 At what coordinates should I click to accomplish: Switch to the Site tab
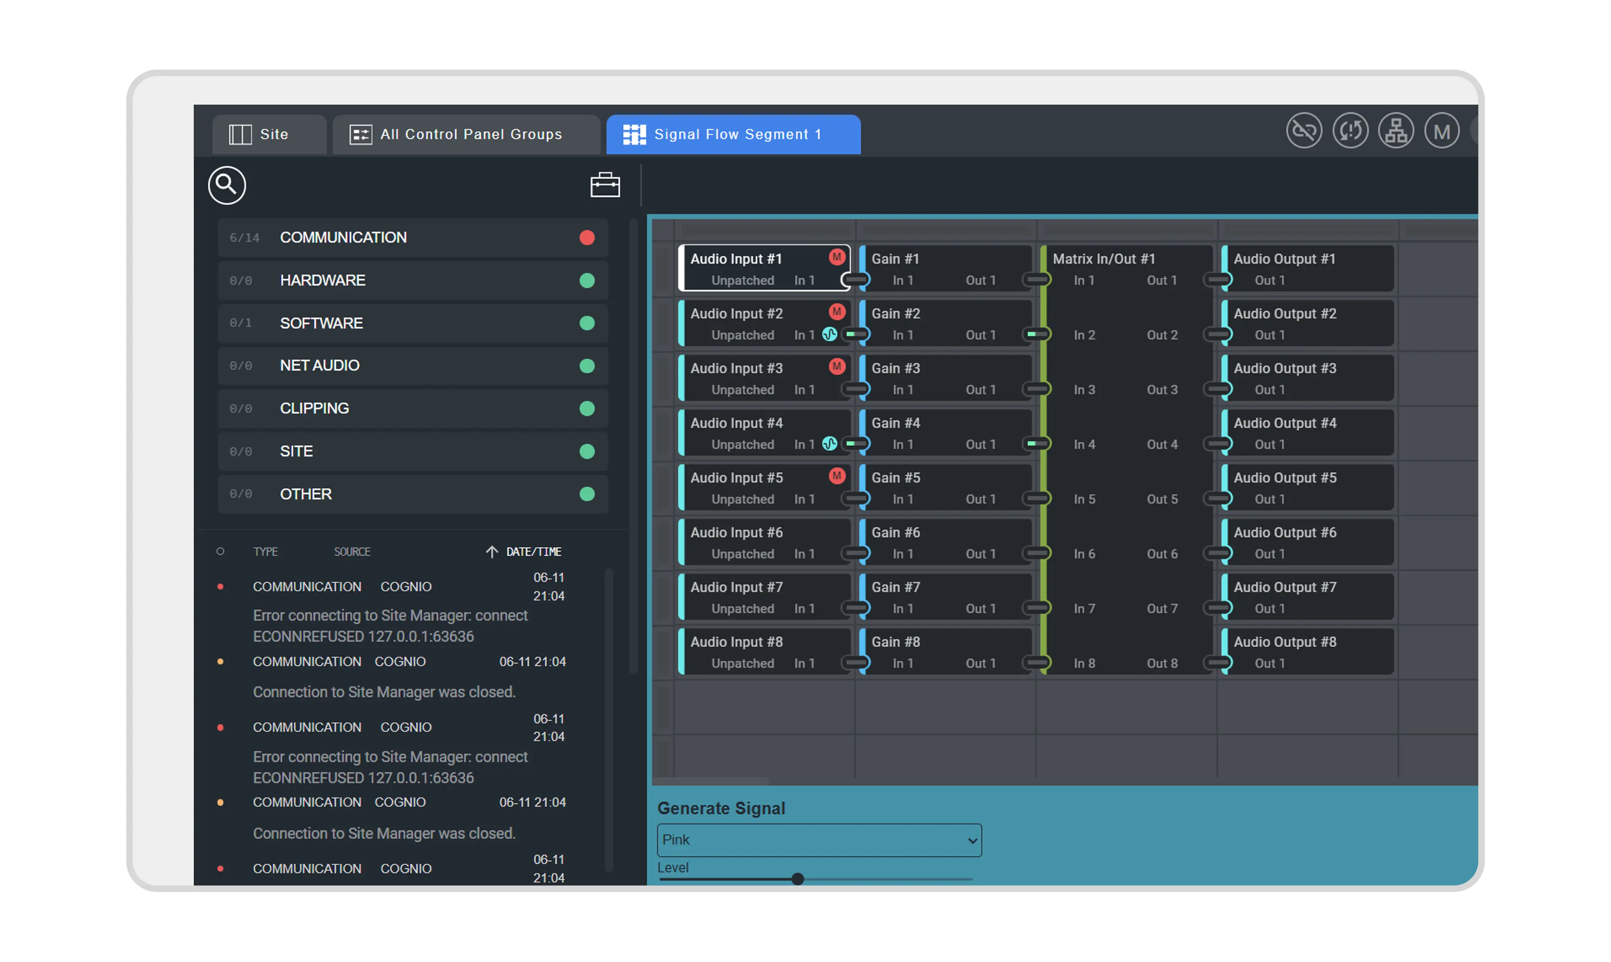tap(269, 135)
